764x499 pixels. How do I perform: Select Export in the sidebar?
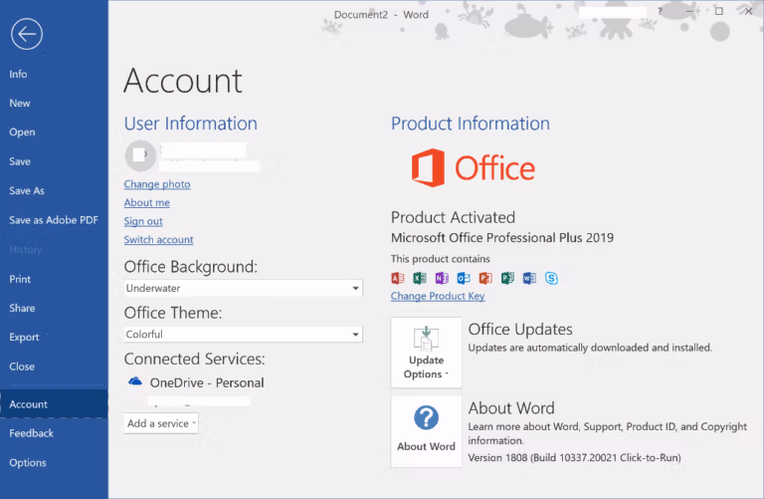[x=24, y=337]
